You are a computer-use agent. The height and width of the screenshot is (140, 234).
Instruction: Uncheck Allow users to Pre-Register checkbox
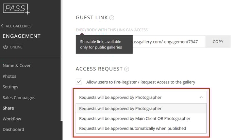(79, 82)
